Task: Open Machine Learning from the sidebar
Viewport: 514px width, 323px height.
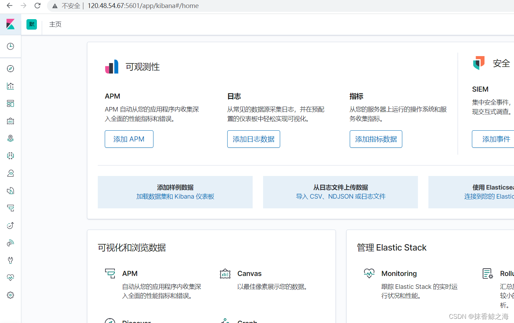Action: 10,156
